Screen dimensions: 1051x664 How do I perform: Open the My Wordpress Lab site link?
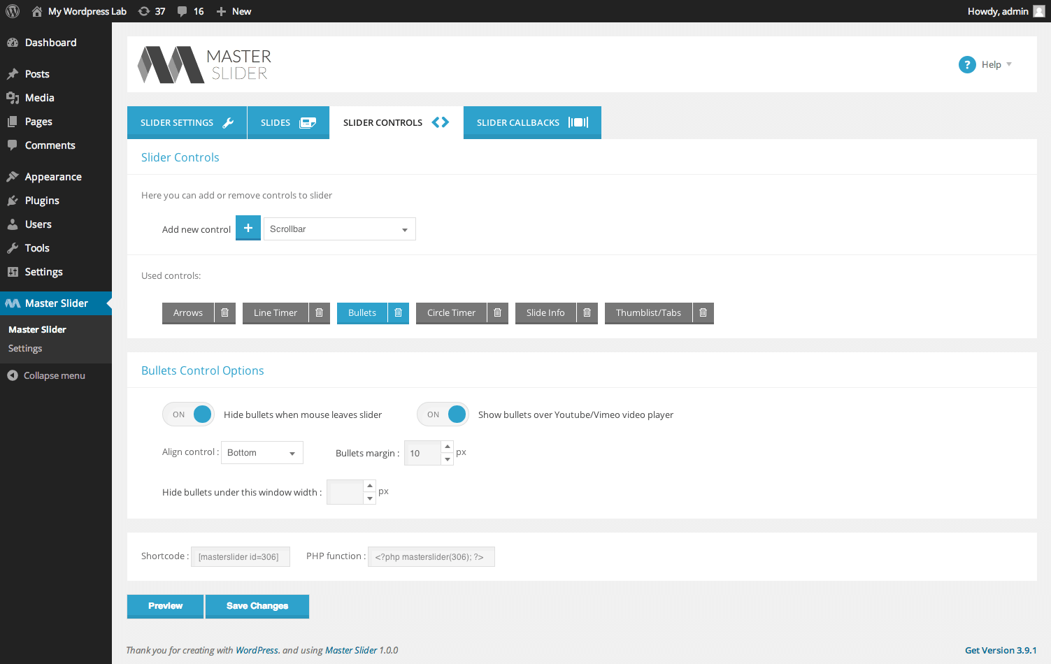[80, 11]
